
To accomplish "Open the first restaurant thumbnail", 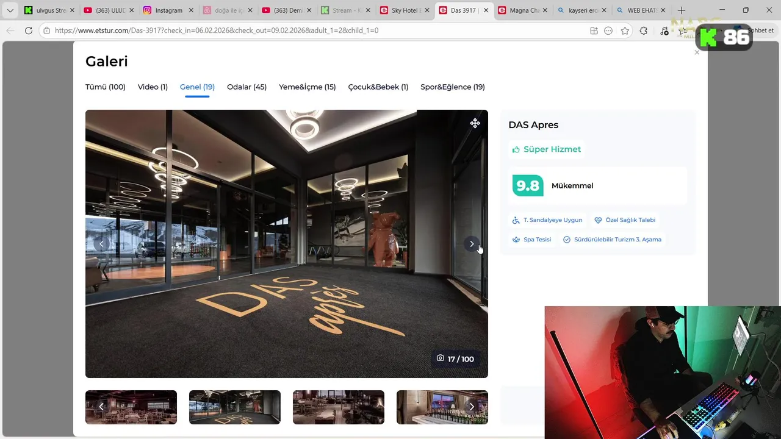I will pos(131,407).
